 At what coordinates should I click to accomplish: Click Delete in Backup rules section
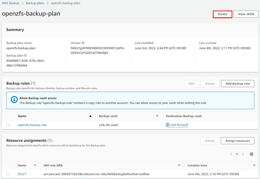pos(210,83)
